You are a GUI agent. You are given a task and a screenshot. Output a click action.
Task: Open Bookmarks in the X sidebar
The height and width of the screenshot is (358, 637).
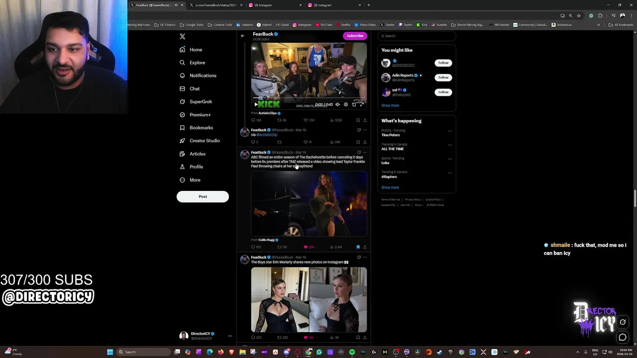(197, 128)
